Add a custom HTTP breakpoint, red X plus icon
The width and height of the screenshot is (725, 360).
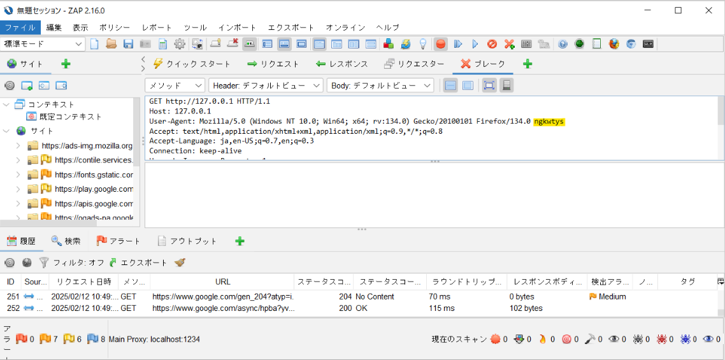pos(509,44)
